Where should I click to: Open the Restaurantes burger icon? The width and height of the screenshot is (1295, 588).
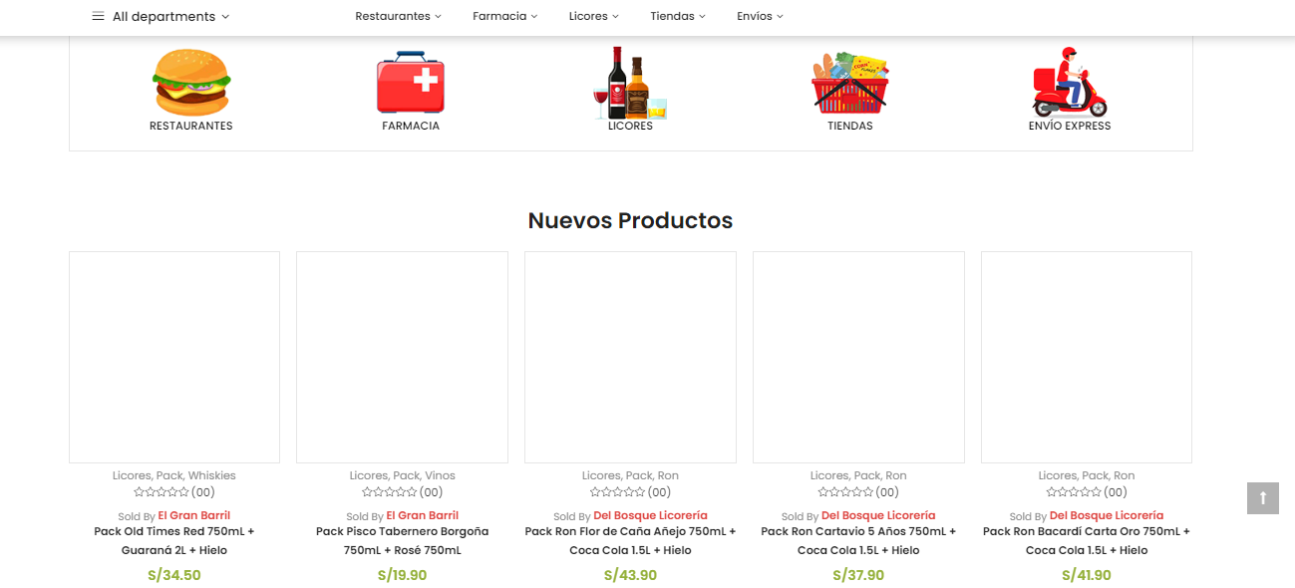(x=191, y=83)
